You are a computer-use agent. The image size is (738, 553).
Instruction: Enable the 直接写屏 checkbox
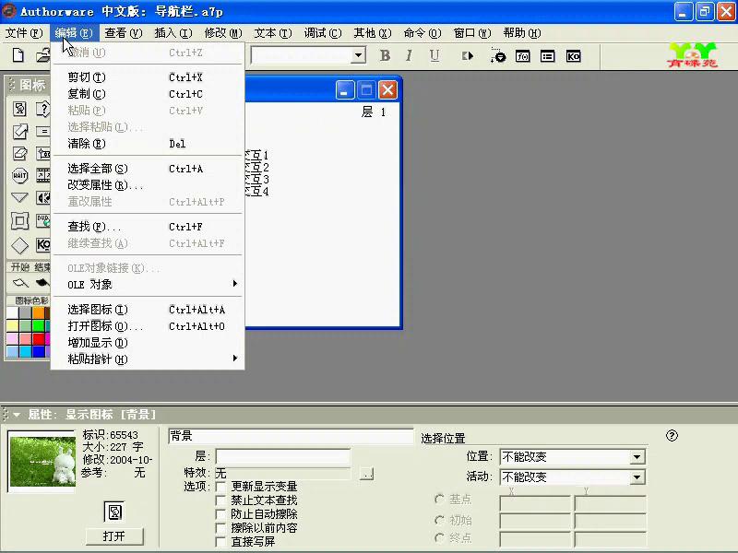pyautogui.click(x=220, y=542)
